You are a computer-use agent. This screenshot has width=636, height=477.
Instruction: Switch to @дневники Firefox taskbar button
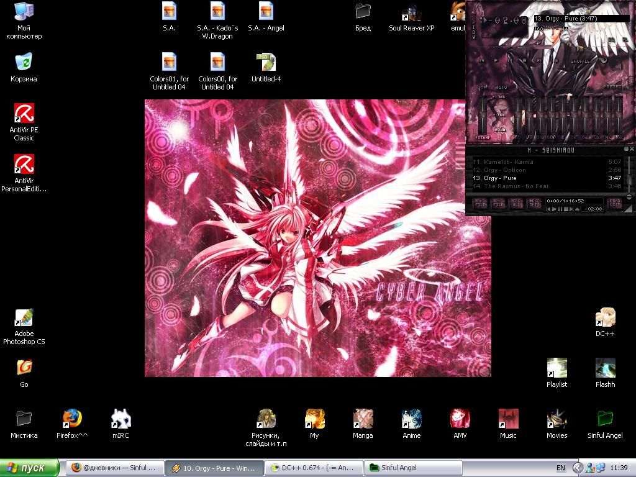[115, 468]
